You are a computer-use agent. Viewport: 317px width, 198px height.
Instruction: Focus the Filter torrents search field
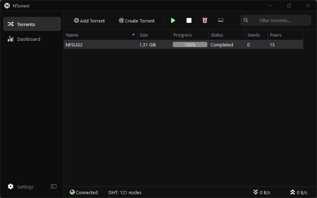(x=275, y=20)
